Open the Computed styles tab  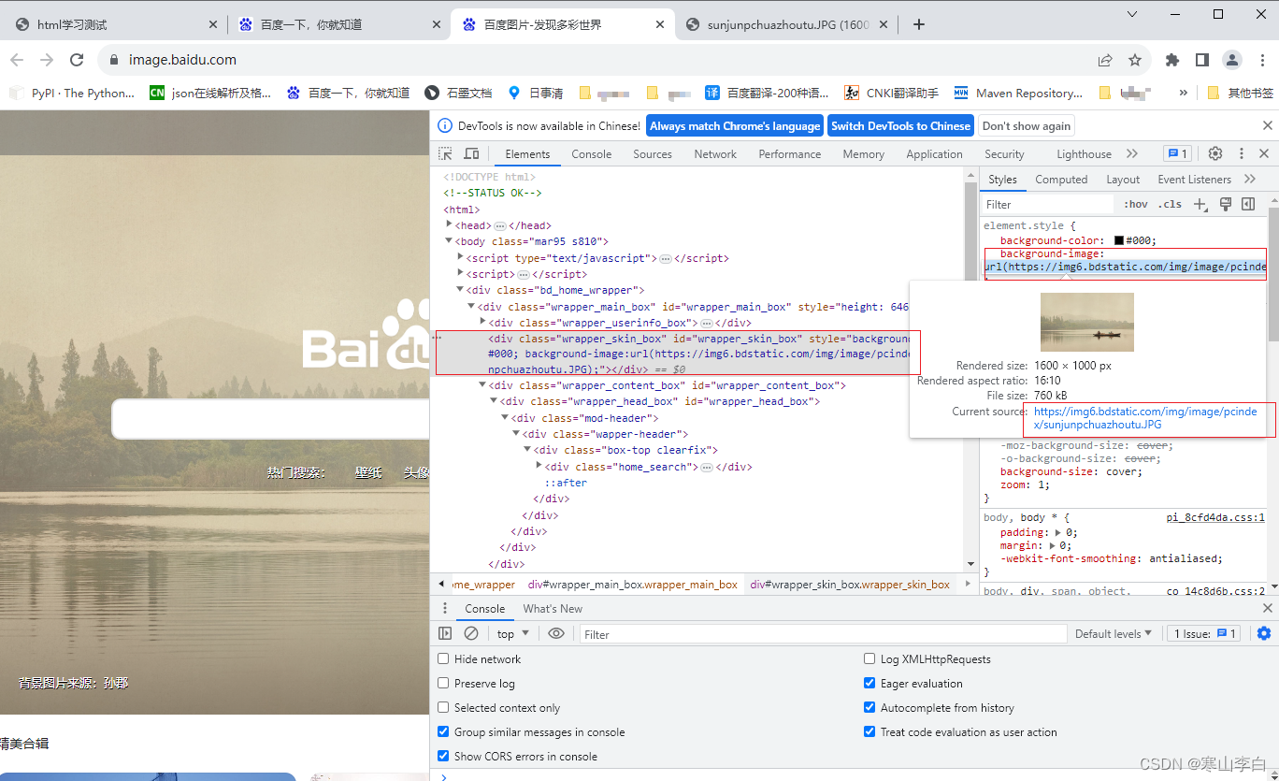[x=1061, y=179]
